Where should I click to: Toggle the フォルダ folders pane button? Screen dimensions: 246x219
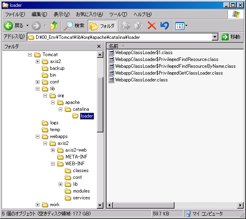click(x=102, y=26)
